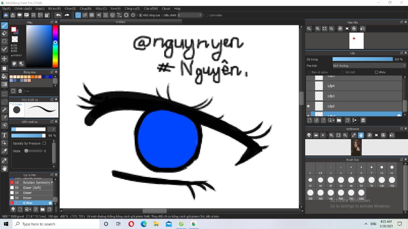This screenshot has width=408, height=229.
Task: Switch to the Untitled document tab
Action: click(120, 22)
